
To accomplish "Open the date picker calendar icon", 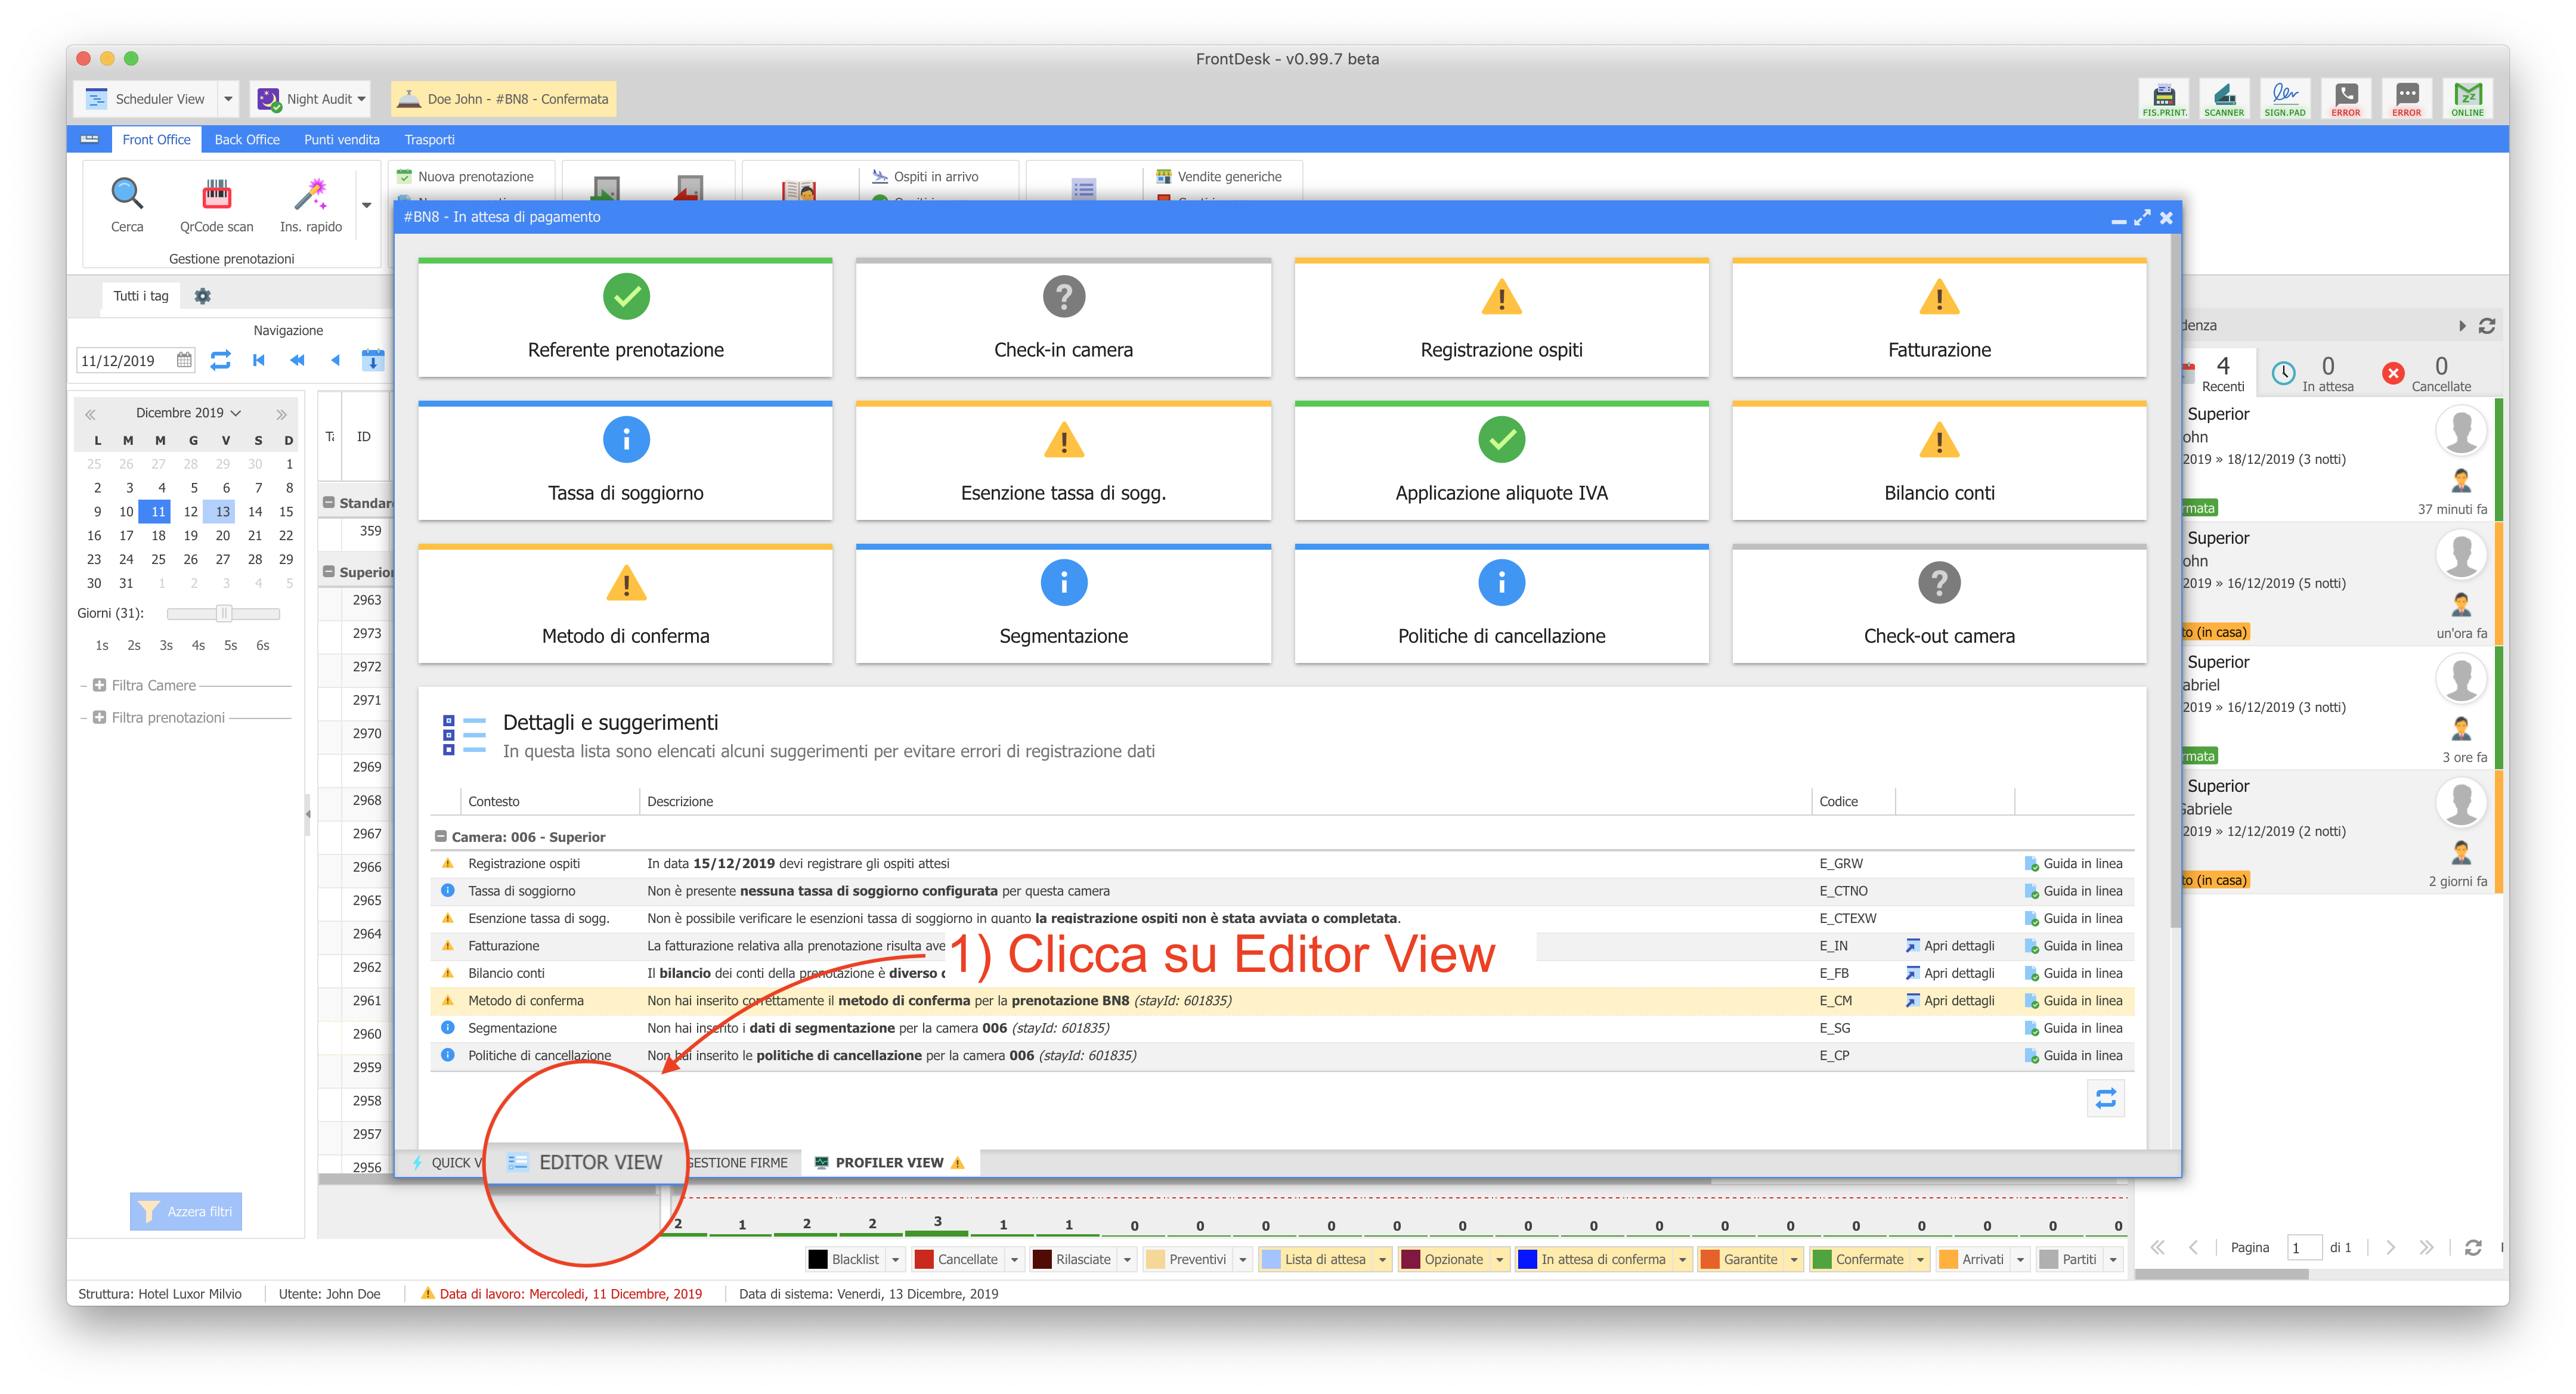I will (184, 360).
